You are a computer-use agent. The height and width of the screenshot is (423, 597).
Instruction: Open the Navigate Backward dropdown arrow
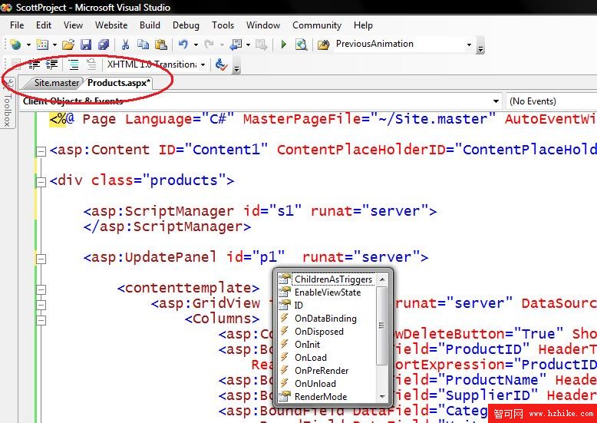249,45
